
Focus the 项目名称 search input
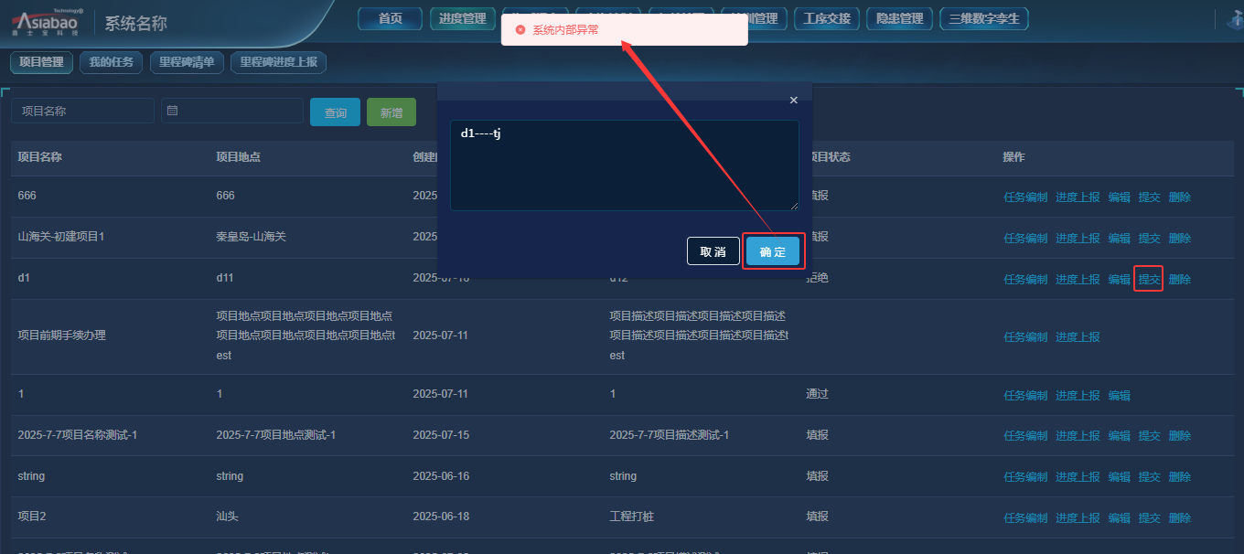click(83, 111)
